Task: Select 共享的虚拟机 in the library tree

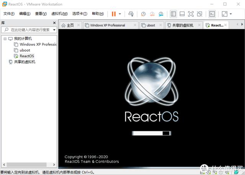Action: (24, 62)
